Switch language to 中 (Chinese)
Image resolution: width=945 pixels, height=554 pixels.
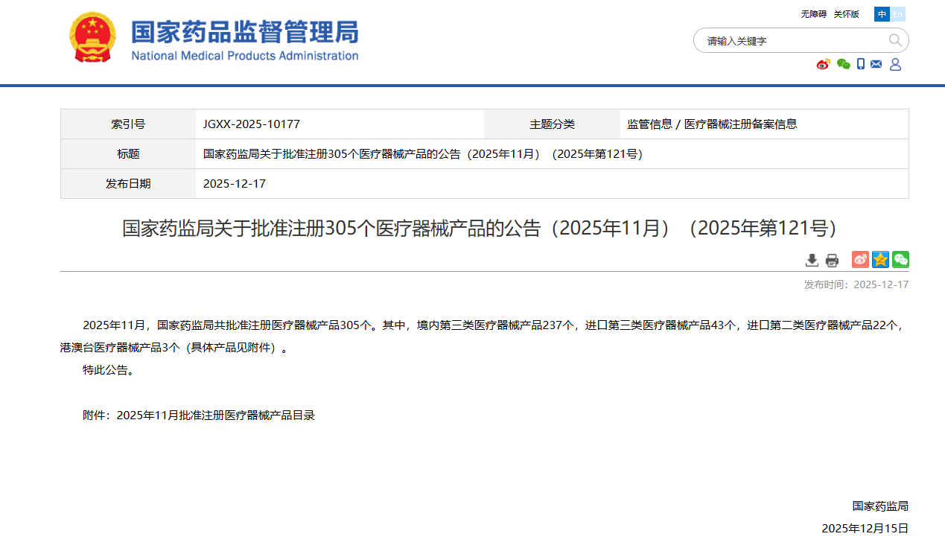click(882, 14)
